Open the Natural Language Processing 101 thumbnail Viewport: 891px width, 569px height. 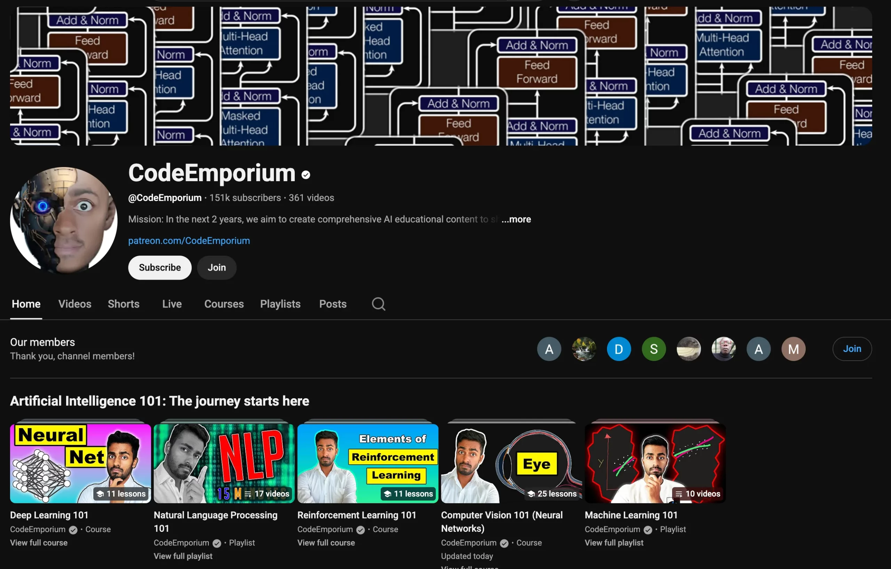[x=223, y=463]
